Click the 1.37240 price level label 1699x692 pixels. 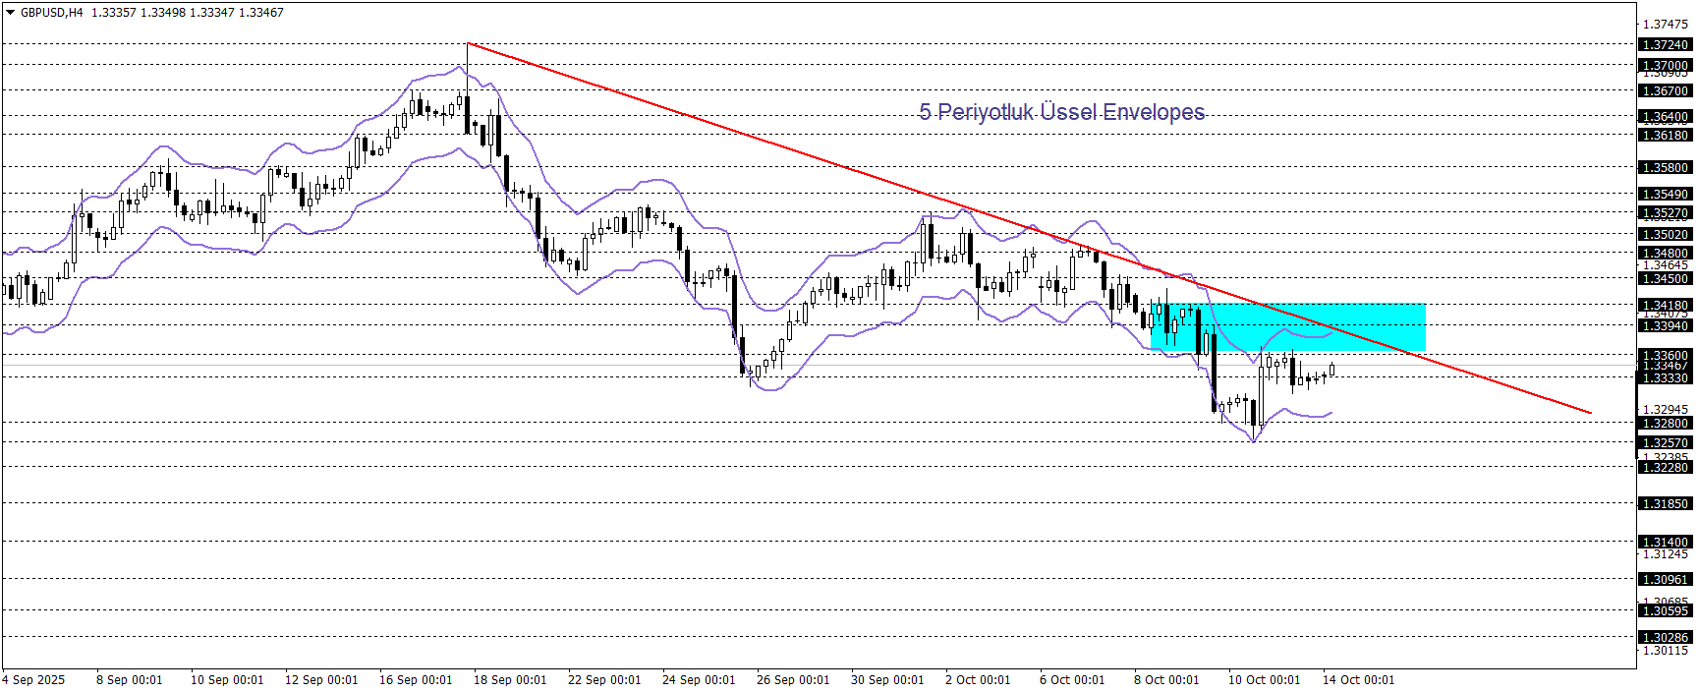(x=1665, y=44)
